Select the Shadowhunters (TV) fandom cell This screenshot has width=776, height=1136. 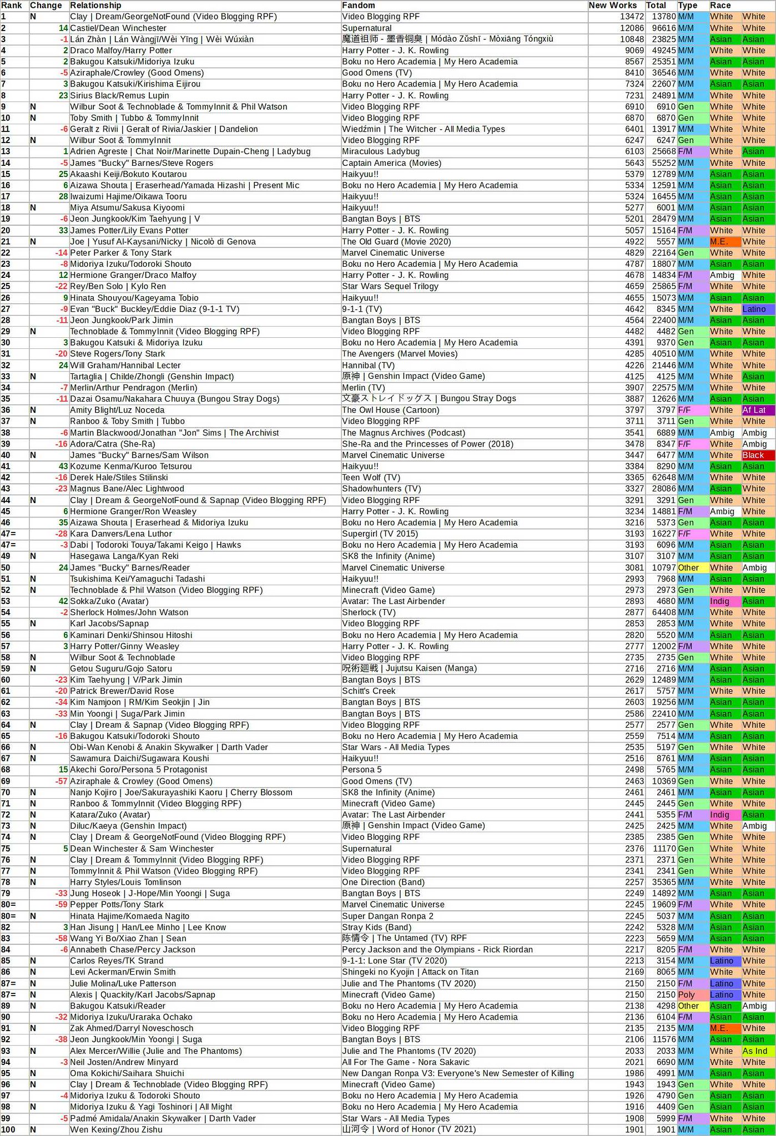click(464, 489)
